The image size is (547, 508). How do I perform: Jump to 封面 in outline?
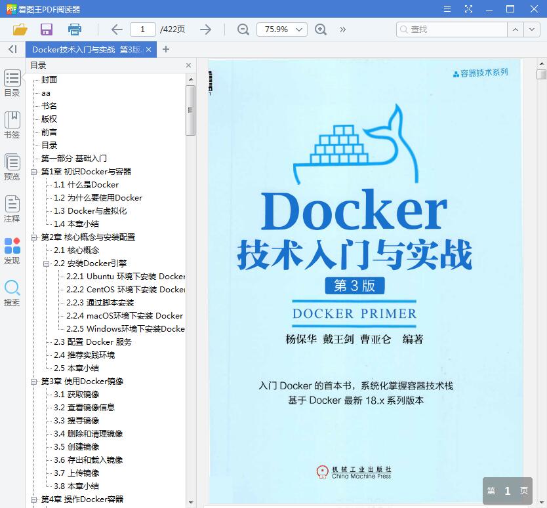pos(49,80)
